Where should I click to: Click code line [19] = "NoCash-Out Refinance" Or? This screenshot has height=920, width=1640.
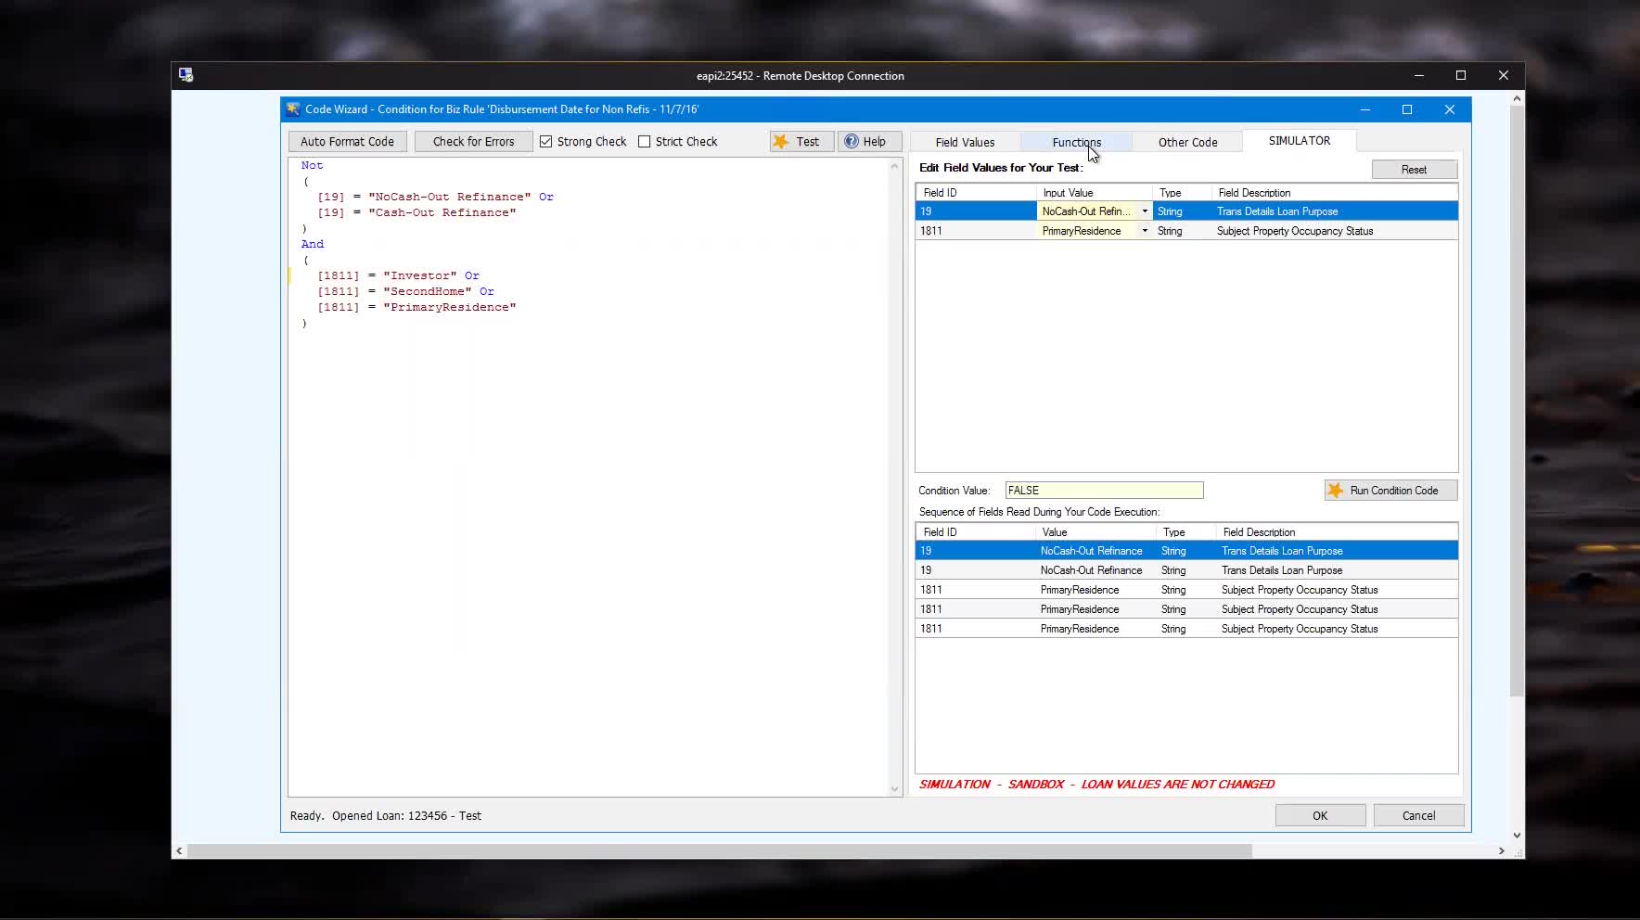(x=435, y=197)
